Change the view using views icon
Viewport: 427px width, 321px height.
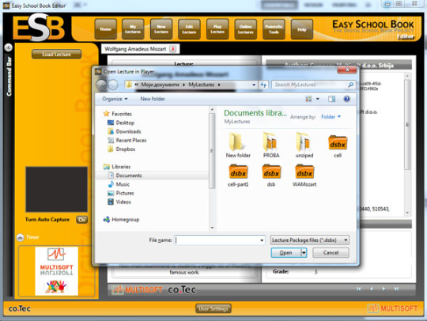tap(308, 99)
